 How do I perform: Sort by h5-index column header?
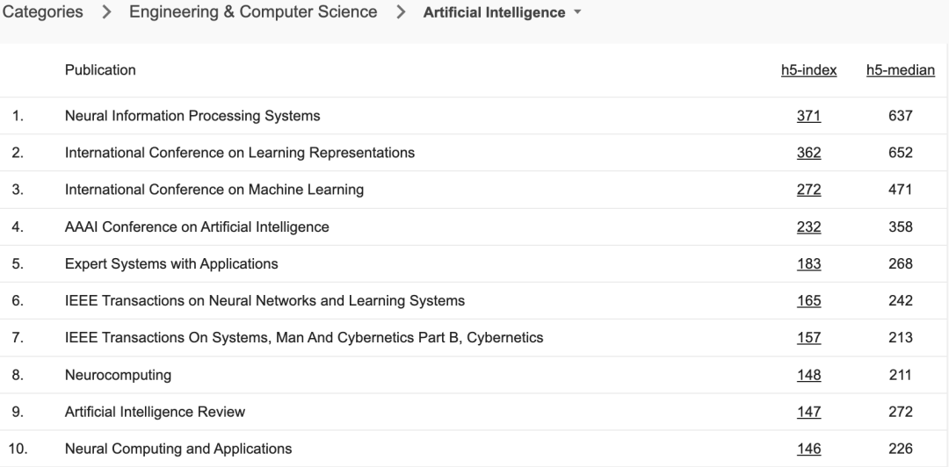[x=808, y=70]
